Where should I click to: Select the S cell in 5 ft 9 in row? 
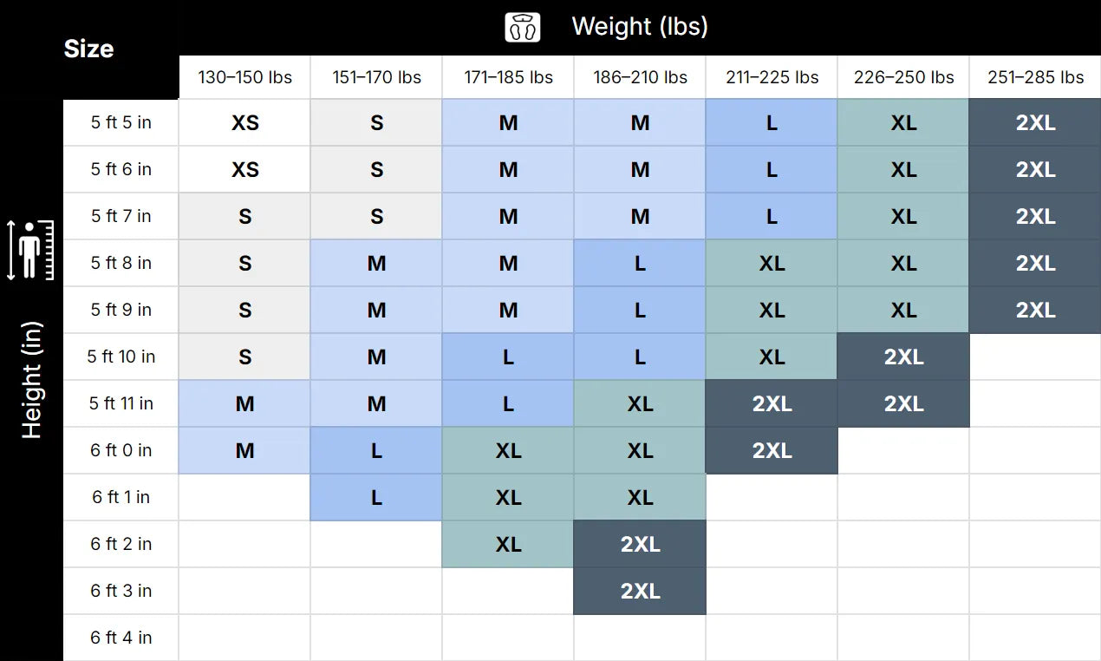[244, 310]
